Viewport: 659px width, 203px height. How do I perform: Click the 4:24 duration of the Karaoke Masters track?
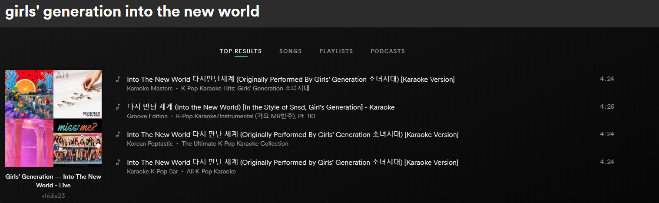pos(607,79)
